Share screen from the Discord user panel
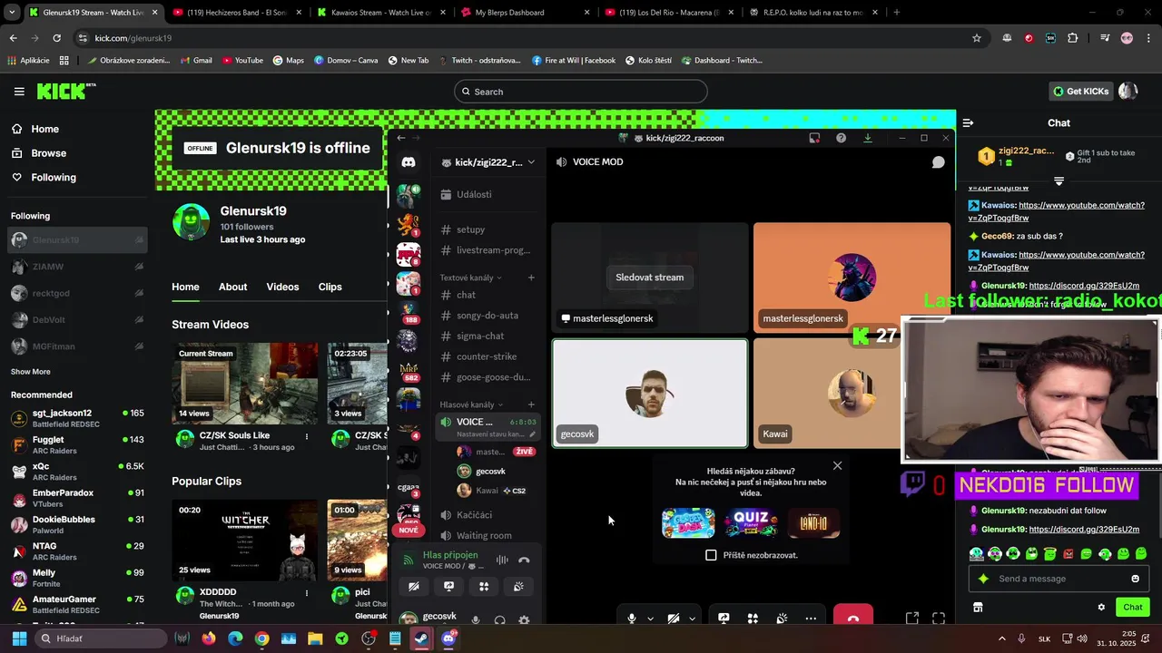This screenshot has width=1162, height=653. (448, 587)
